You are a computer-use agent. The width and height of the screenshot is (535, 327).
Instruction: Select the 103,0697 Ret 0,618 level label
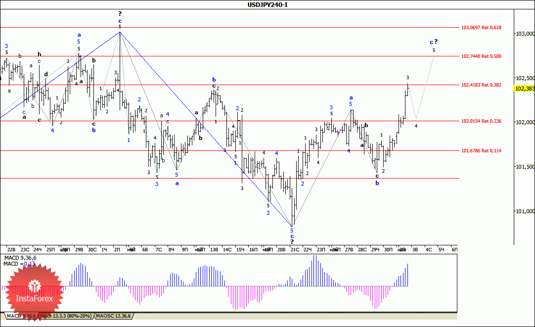point(481,28)
